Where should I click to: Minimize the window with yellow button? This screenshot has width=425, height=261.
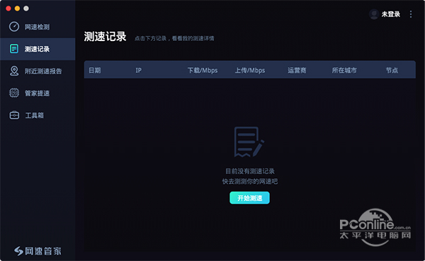(17, 8)
